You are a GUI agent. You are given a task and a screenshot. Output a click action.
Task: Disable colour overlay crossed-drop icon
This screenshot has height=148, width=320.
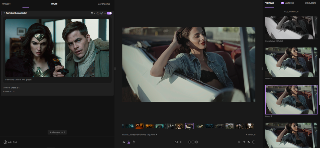pos(244,142)
